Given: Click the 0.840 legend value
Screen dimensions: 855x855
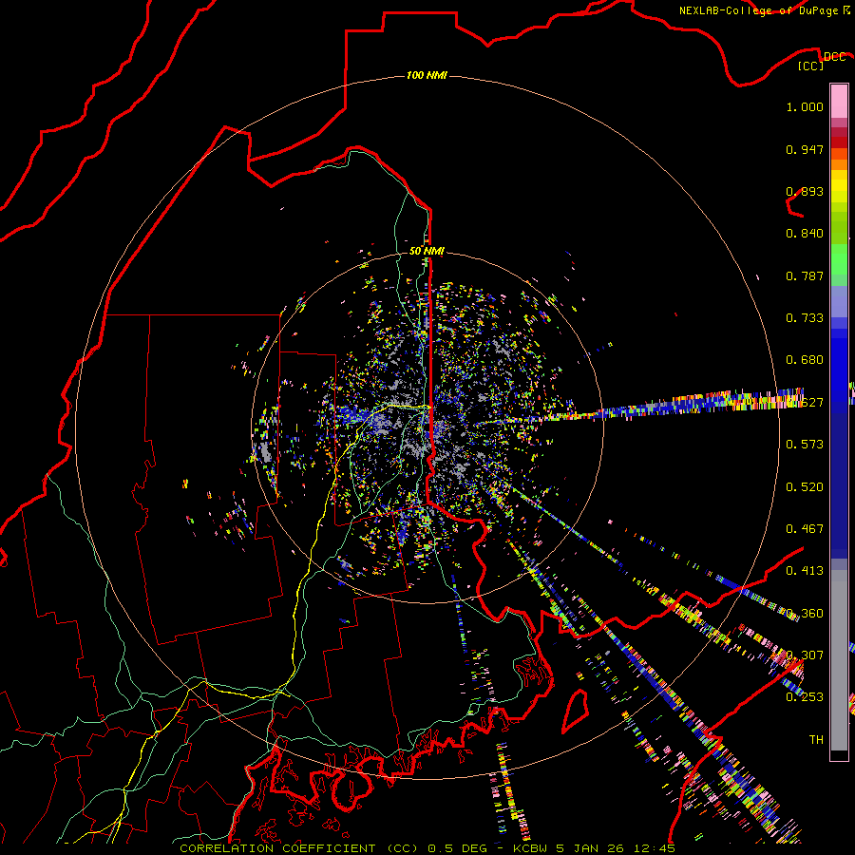Looking at the screenshot, I should [x=805, y=234].
